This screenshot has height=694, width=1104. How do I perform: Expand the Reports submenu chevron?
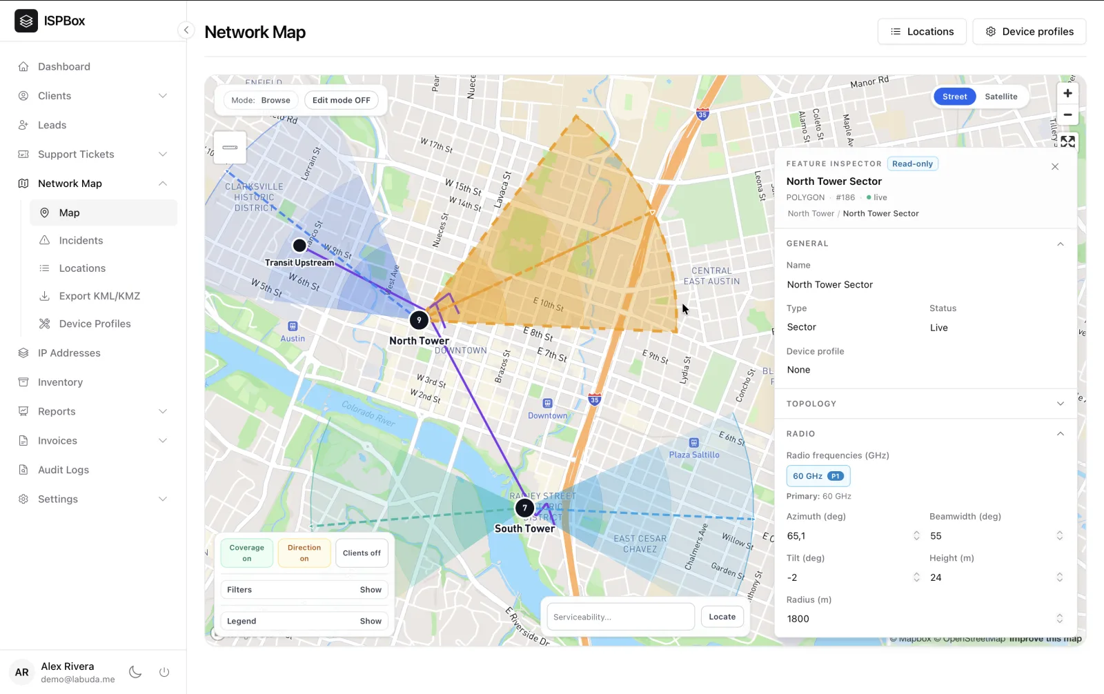pos(163,412)
